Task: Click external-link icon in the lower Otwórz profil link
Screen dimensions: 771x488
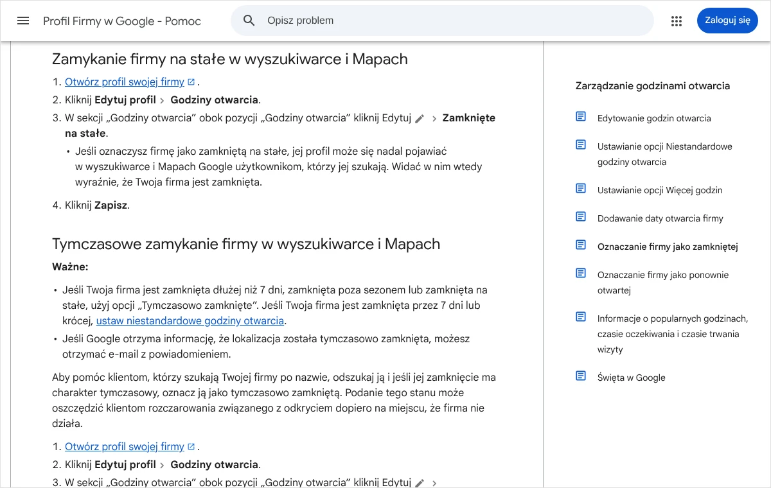Action: [x=191, y=447]
